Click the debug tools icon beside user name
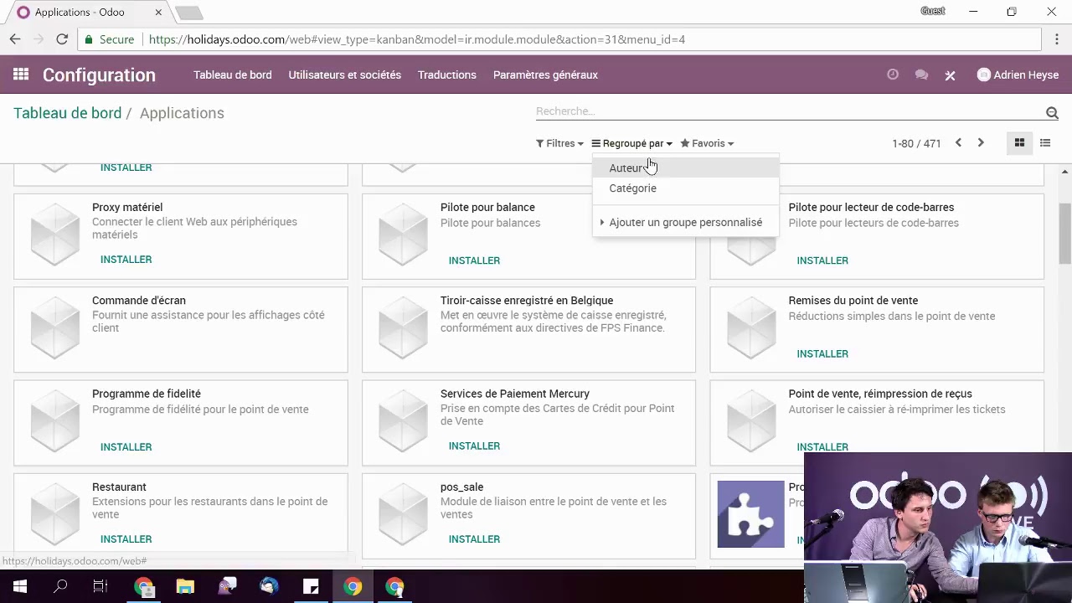Screen dimensions: 1072x603 point(950,75)
